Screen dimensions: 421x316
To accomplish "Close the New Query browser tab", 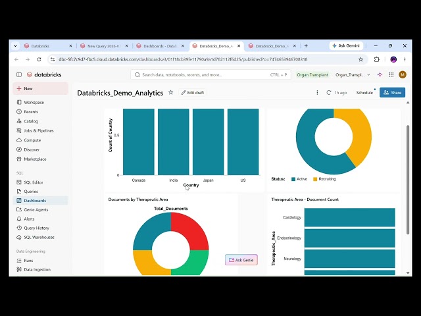I will [127, 46].
